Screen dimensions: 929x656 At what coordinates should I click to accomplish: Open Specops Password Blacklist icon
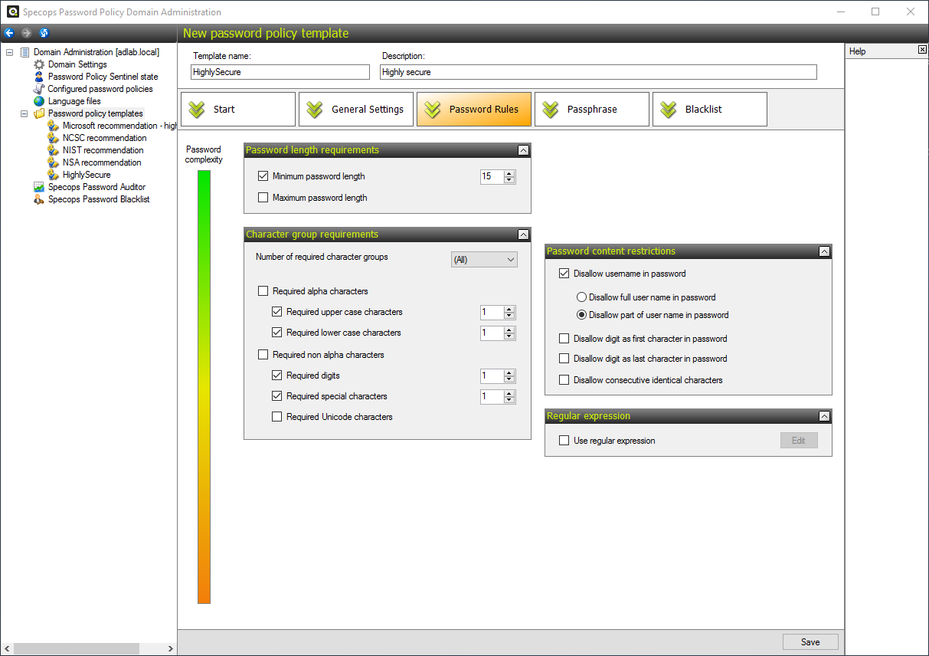pyautogui.click(x=40, y=199)
